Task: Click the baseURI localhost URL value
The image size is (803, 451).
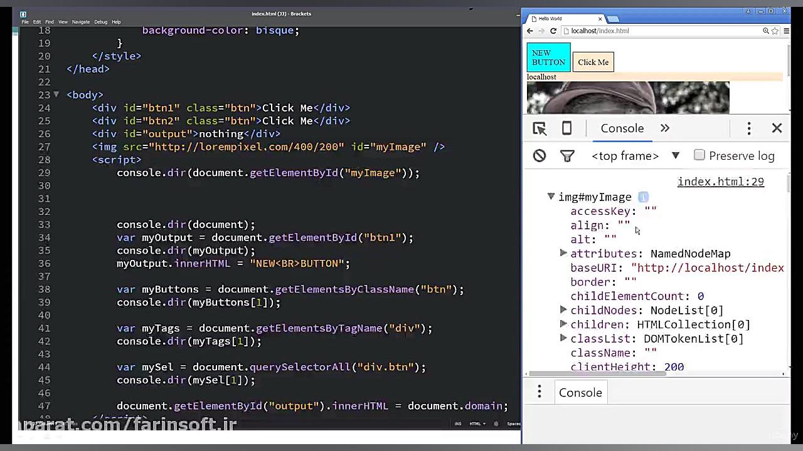Action: [x=708, y=267]
